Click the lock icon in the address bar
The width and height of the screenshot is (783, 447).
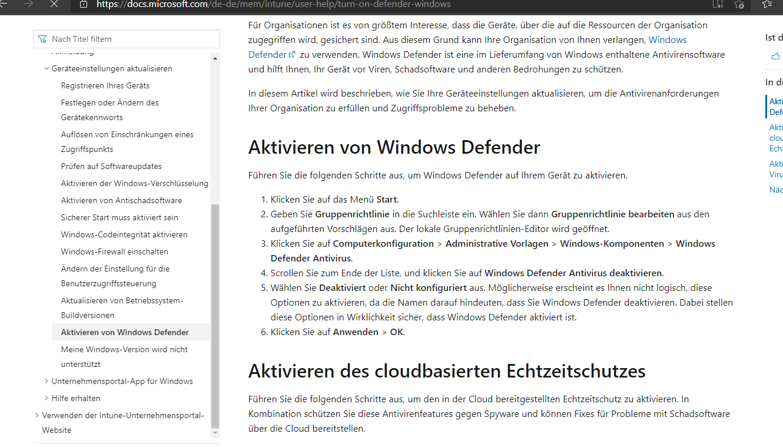84,4
